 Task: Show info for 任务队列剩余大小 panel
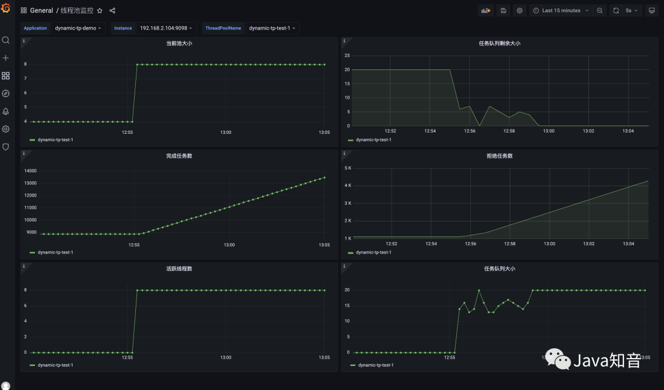click(344, 41)
